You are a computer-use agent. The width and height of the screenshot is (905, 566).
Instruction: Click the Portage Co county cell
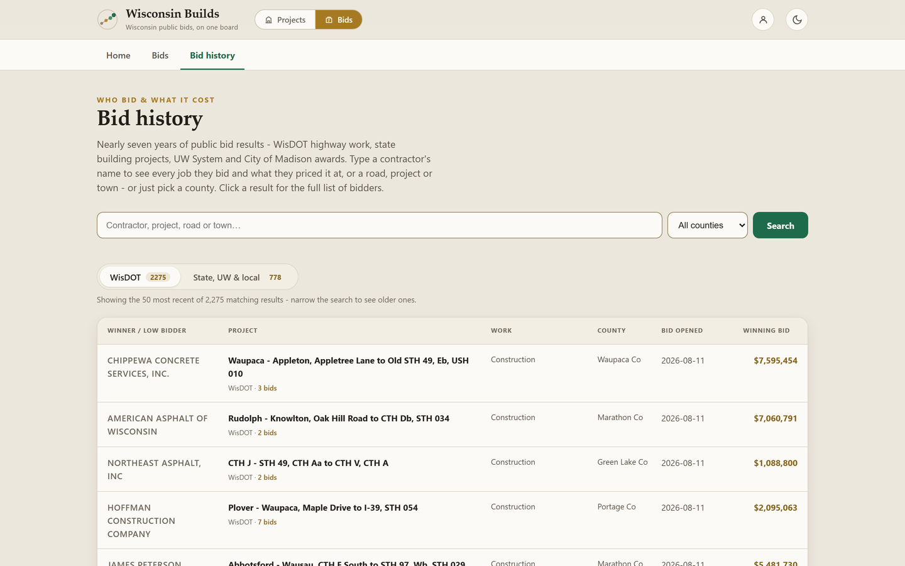coord(617,506)
